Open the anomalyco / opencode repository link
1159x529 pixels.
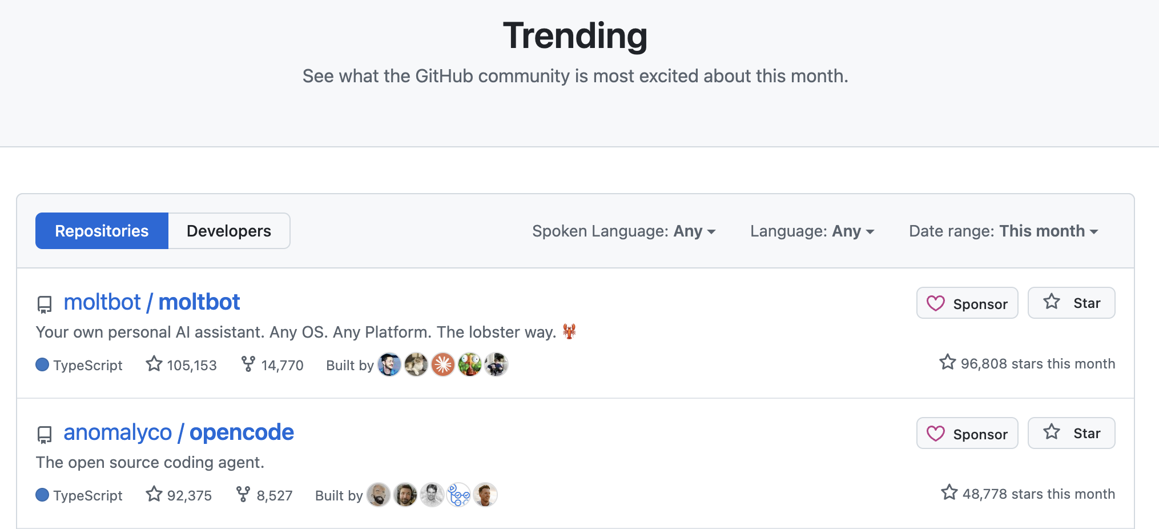[x=178, y=432]
